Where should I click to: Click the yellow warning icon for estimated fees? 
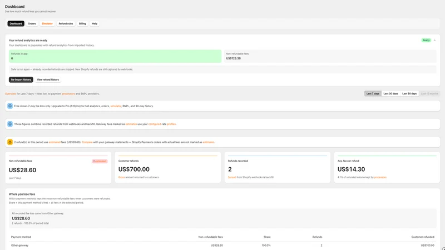tap(10, 142)
